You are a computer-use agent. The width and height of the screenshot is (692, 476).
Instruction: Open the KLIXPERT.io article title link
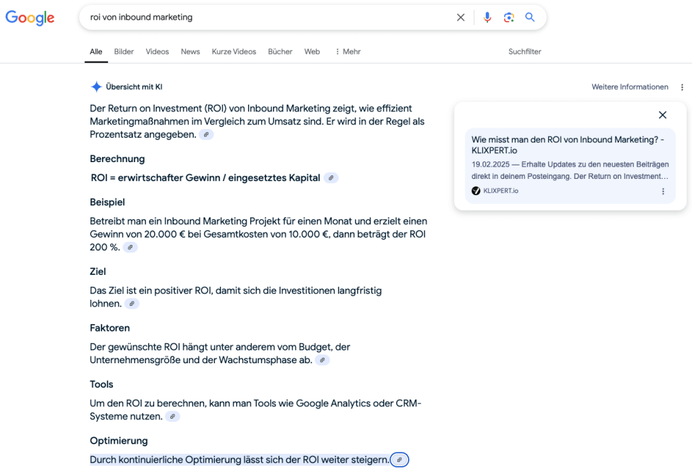[x=568, y=144]
